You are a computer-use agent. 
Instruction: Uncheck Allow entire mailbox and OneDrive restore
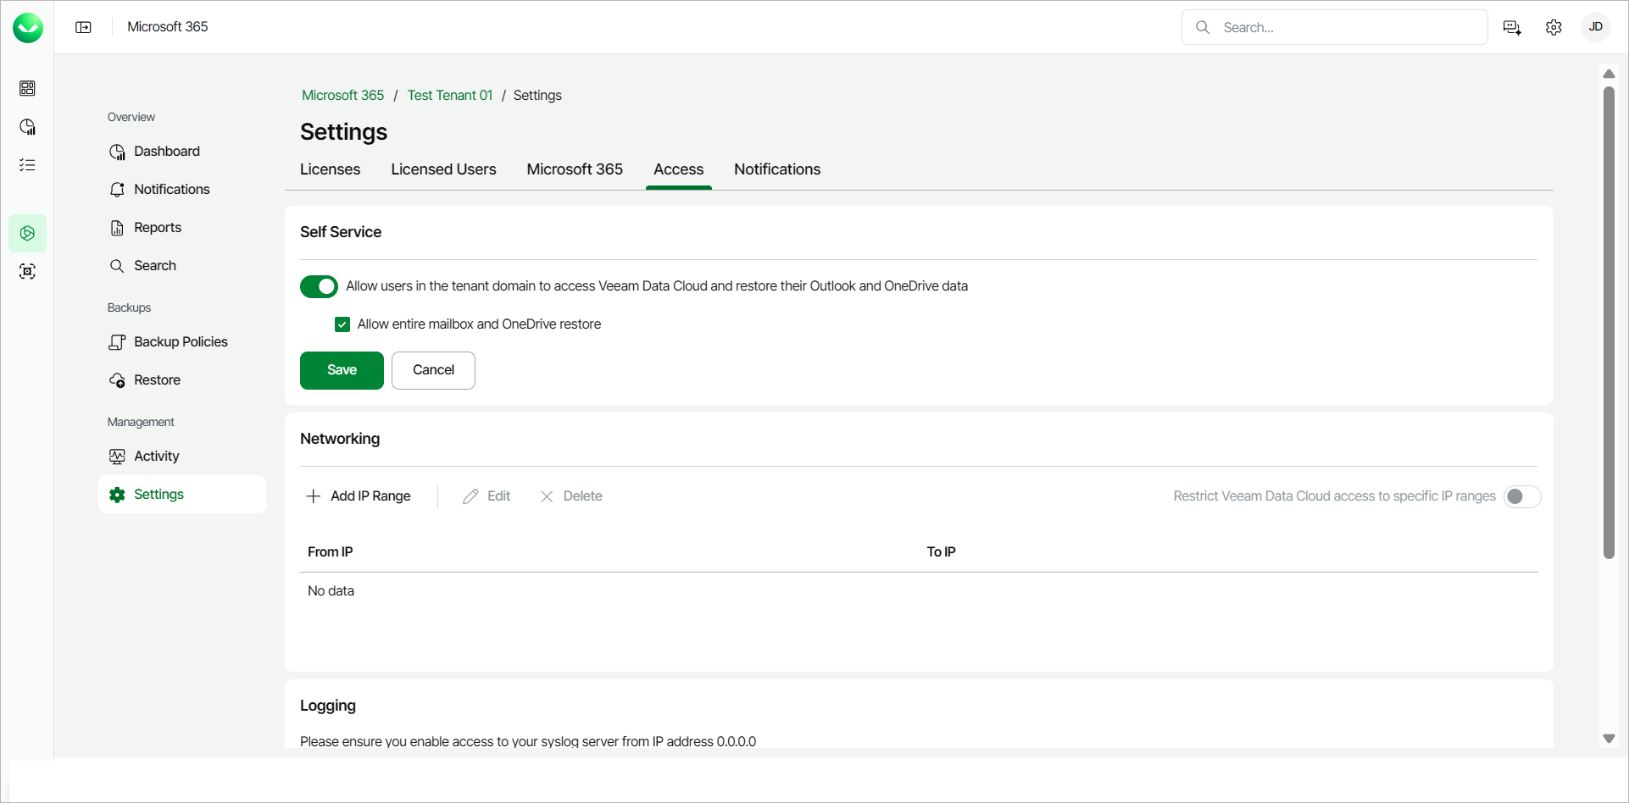342,324
